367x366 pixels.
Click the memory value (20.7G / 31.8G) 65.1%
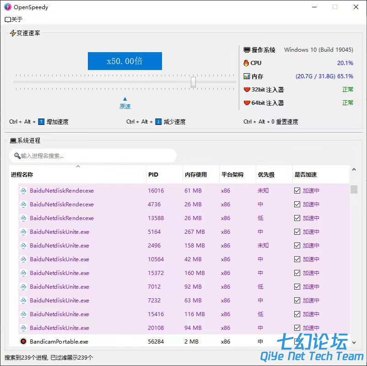pyautogui.click(x=324, y=76)
